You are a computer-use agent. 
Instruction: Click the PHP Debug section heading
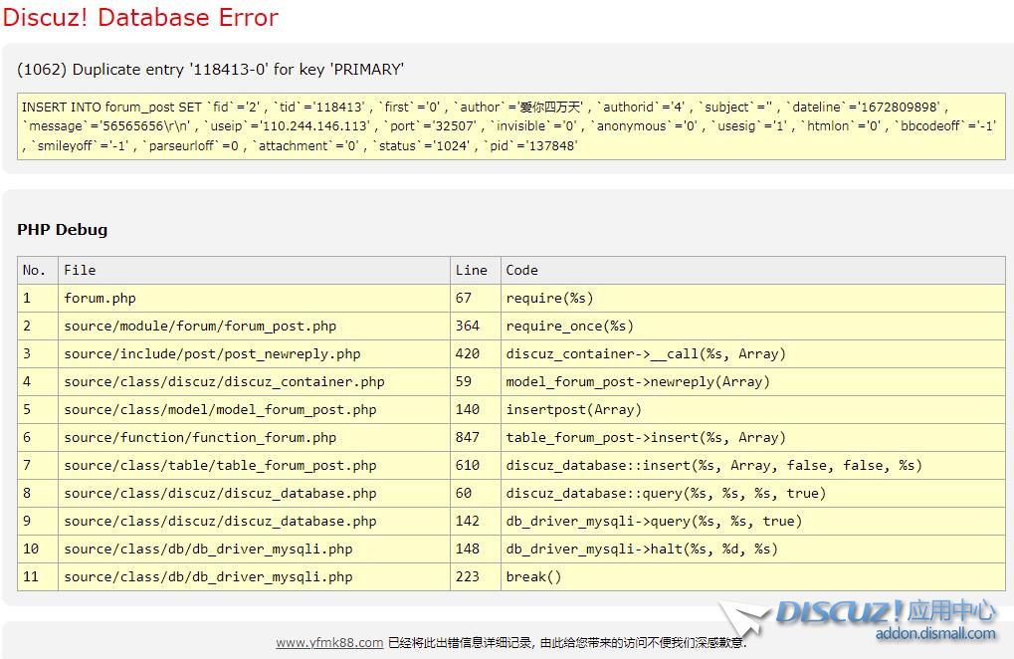(62, 229)
